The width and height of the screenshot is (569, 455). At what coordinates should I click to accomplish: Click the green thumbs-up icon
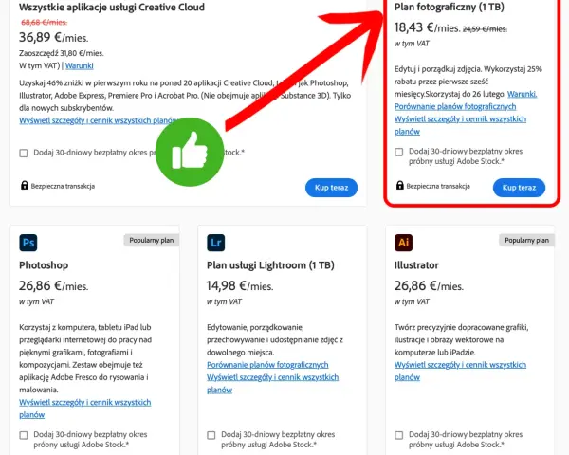coord(190,152)
